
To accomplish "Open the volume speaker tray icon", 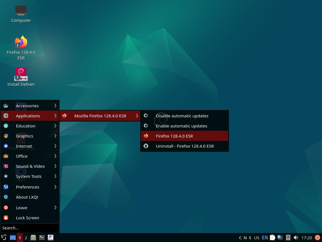I will (x=296, y=238).
